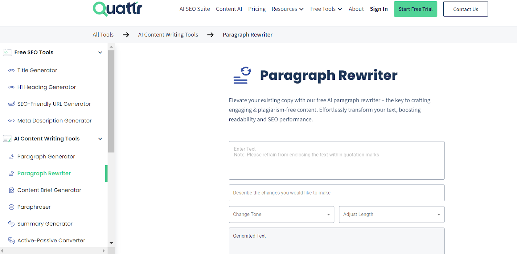The width and height of the screenshot is (517, 254).
Task: Click the Describe the changes field
Action: (x=337, y=193)
